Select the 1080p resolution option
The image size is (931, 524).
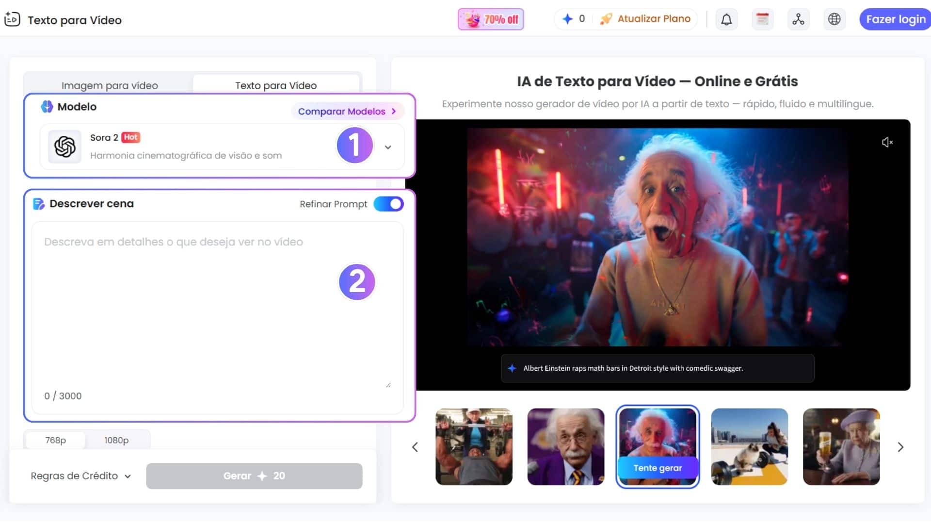(x=116, y=440)
